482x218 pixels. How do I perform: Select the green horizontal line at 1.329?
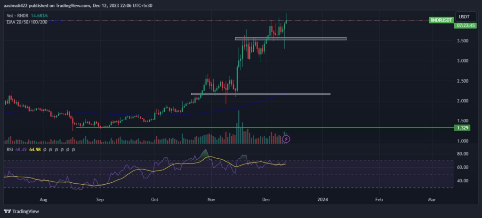(265, 127)
